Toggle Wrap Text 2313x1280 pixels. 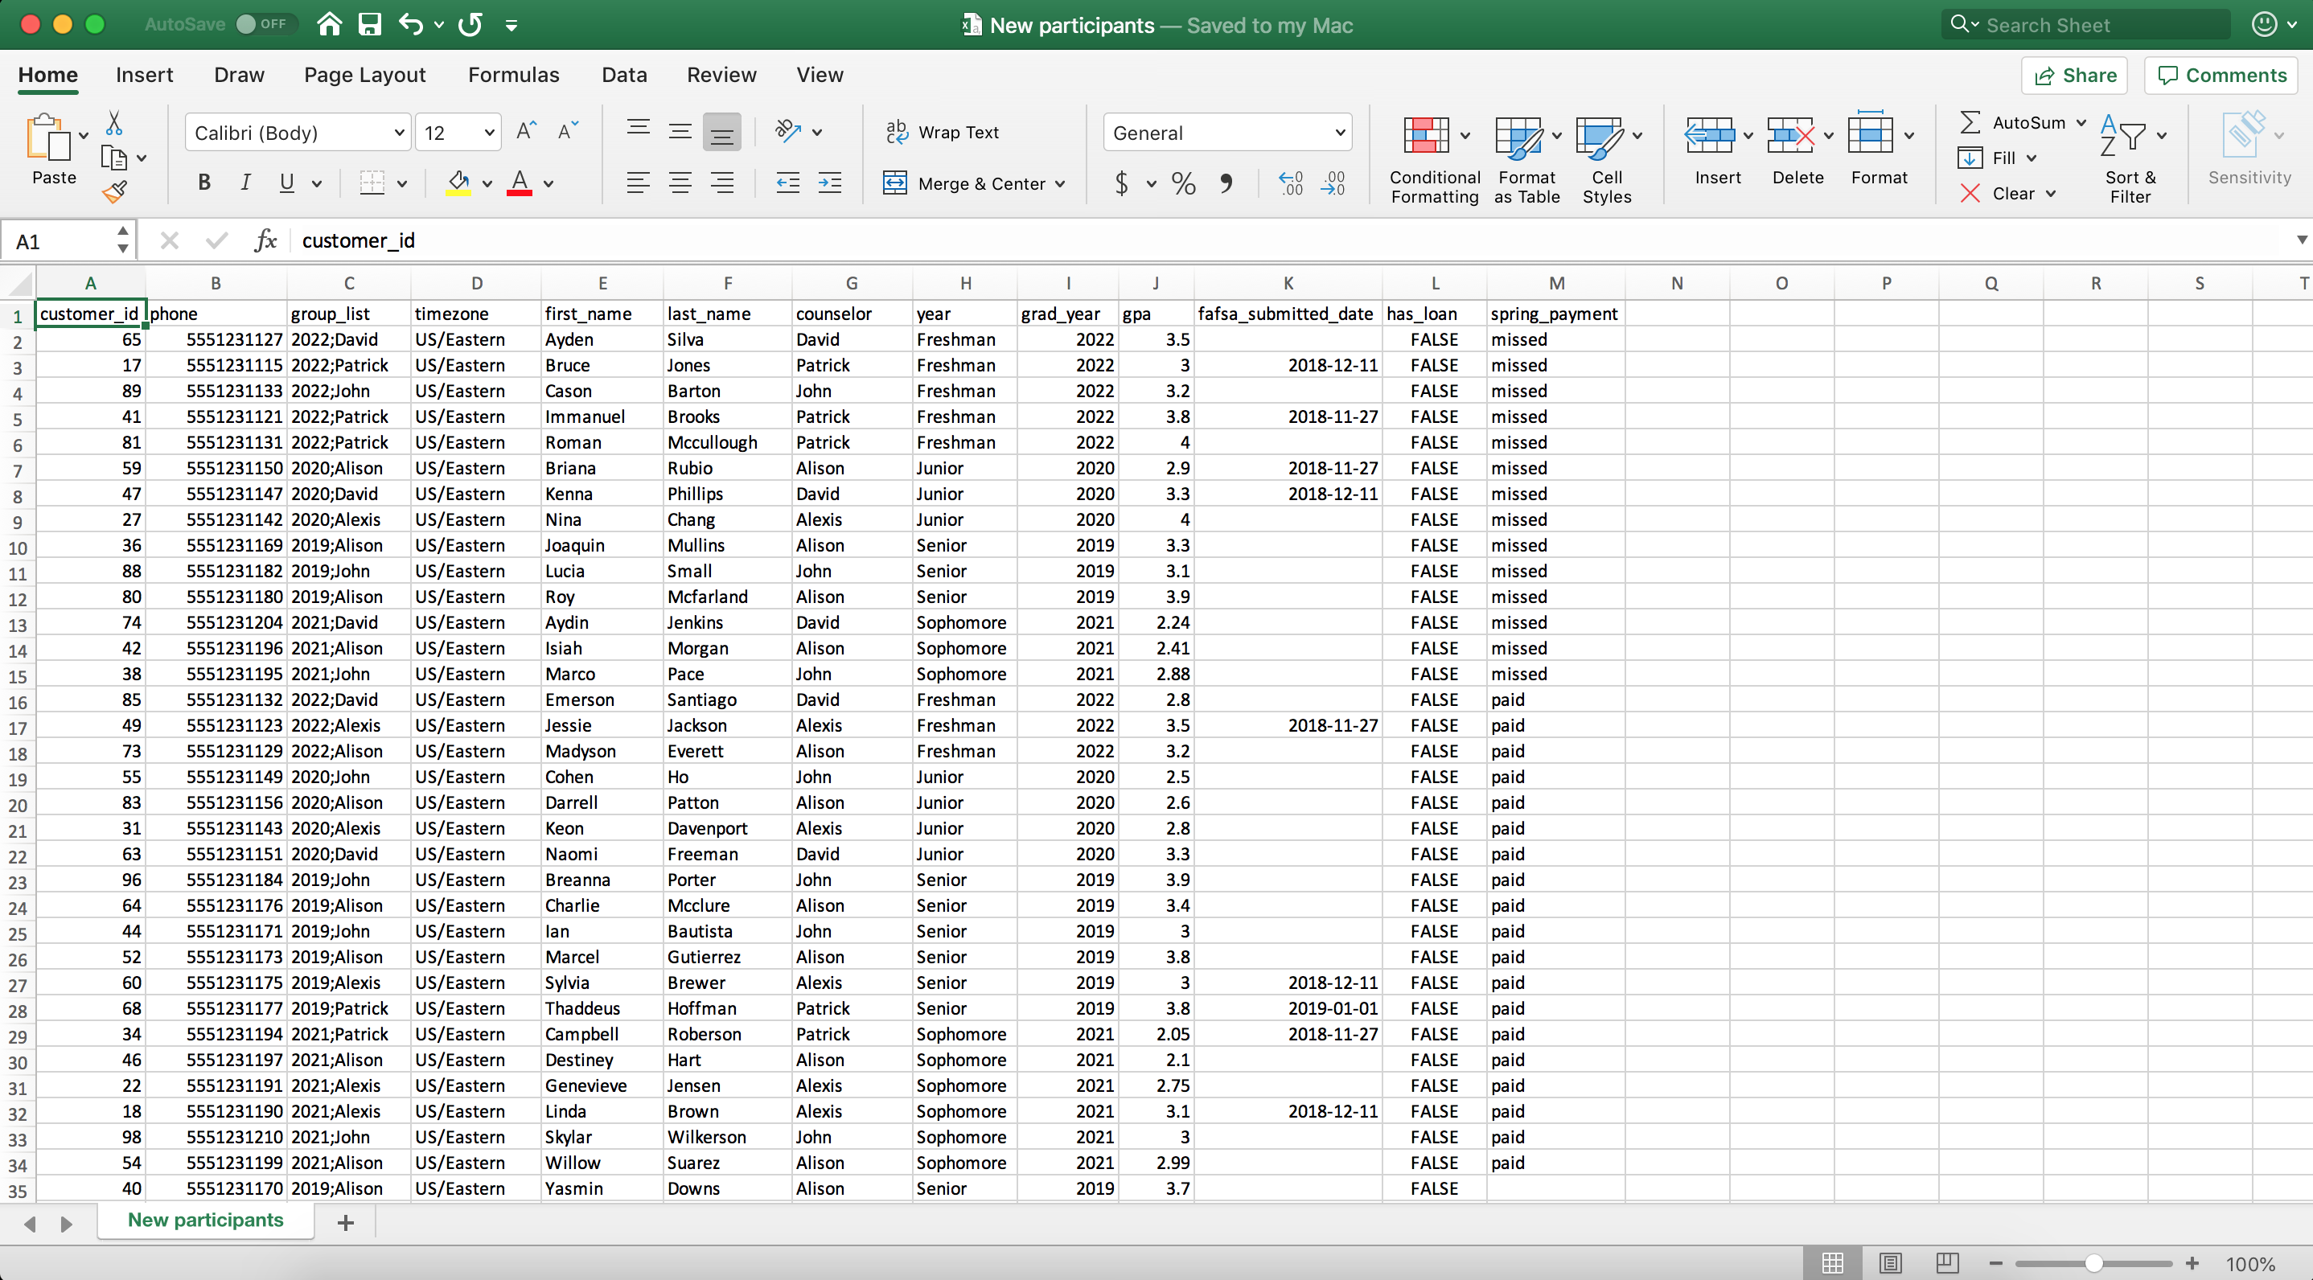(x=942, y=132)
